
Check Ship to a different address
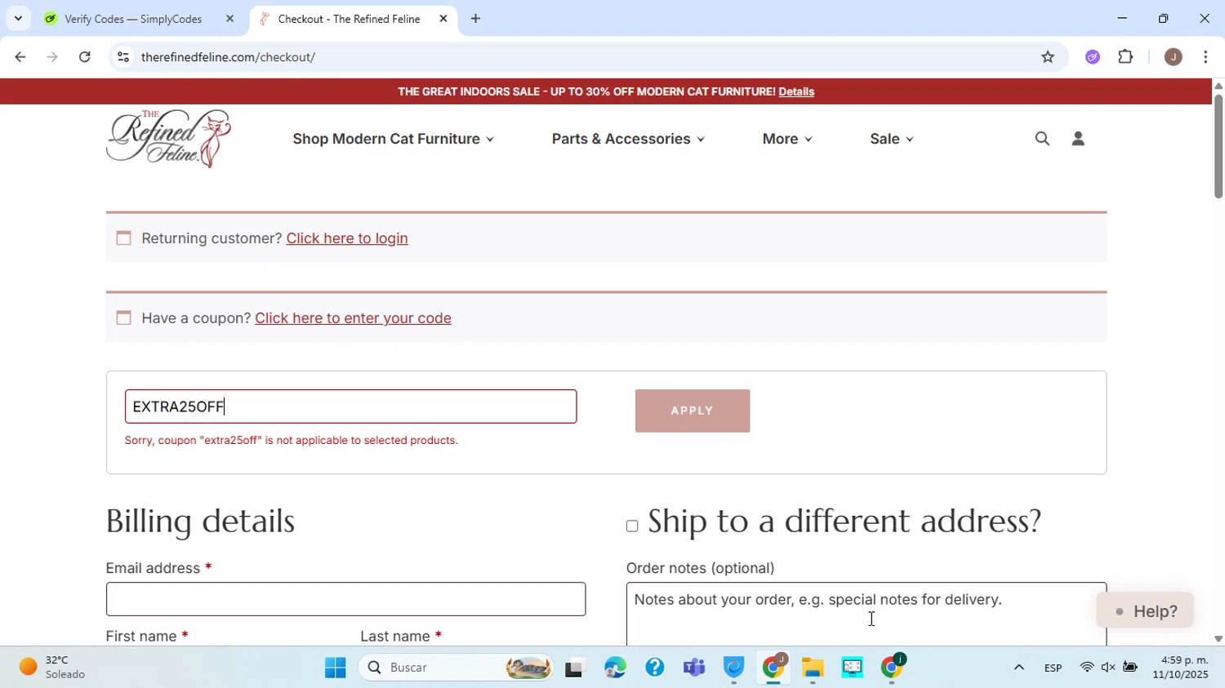pos(632,526)
